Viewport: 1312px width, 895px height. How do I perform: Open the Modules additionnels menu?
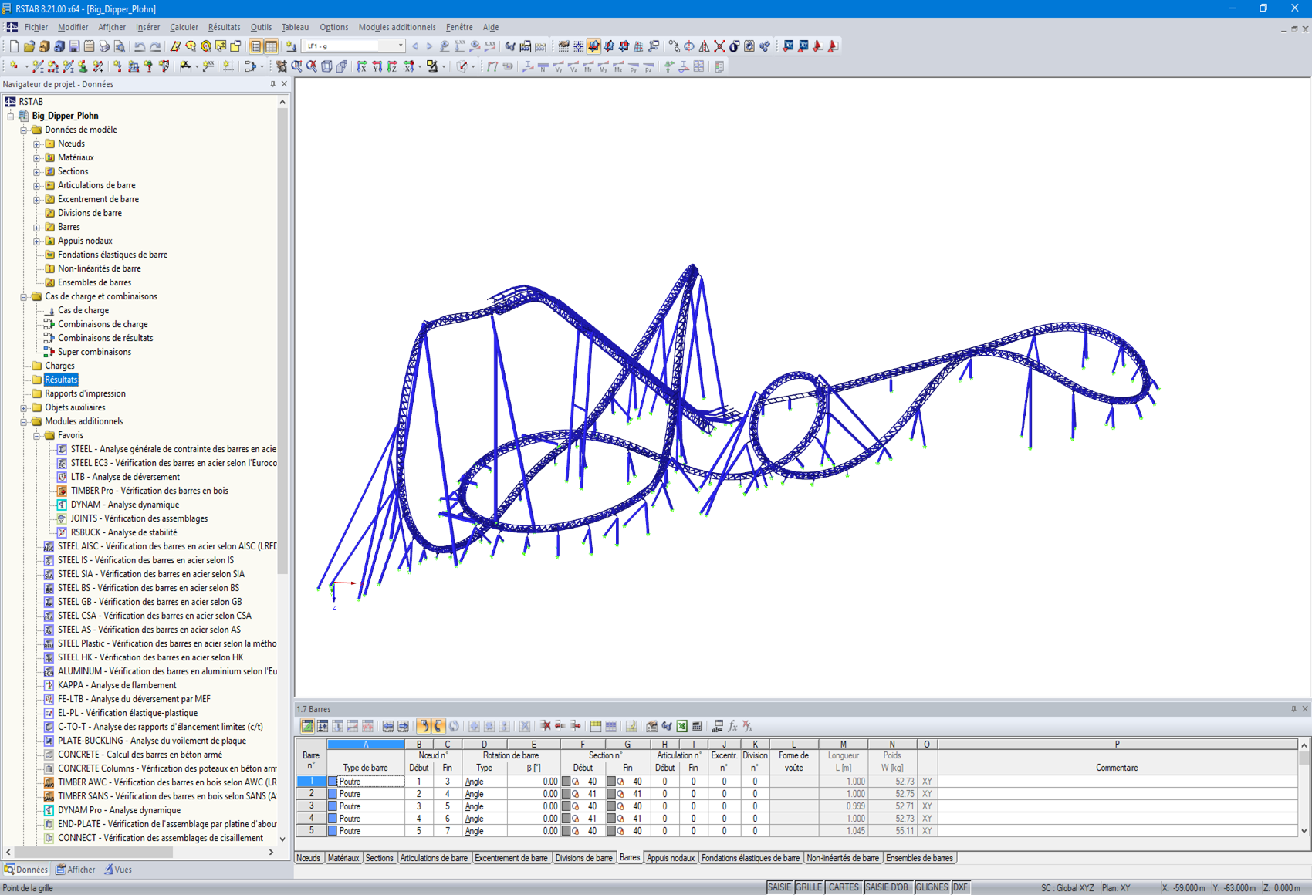pyautogui.click(x=397, y=27)
